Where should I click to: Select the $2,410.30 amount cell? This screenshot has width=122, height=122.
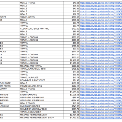click(72, 60)
